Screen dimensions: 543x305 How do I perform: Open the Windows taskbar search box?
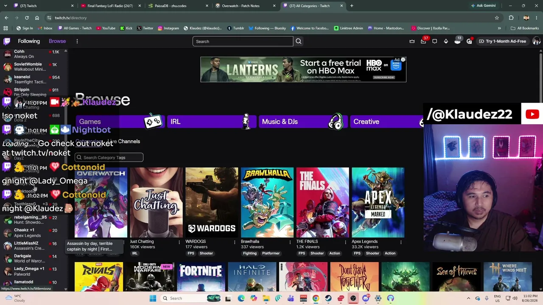pos(191,298)
